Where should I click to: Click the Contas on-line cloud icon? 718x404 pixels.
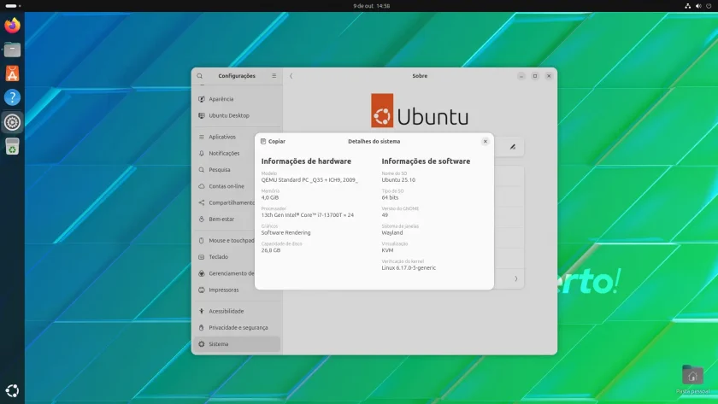[x=202, y=186]
